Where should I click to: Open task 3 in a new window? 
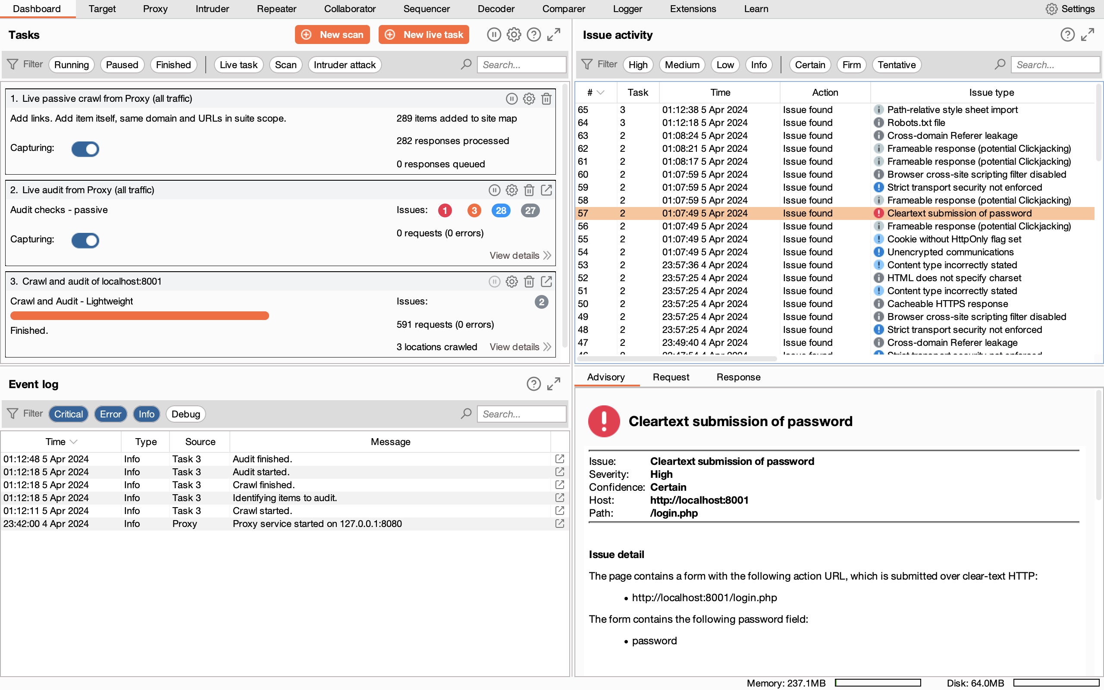click(546, 282)
